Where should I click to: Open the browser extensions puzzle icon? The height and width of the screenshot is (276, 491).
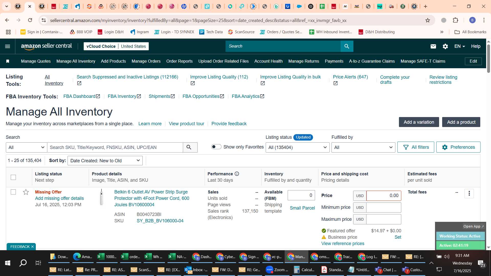click(x=455, y=20)
